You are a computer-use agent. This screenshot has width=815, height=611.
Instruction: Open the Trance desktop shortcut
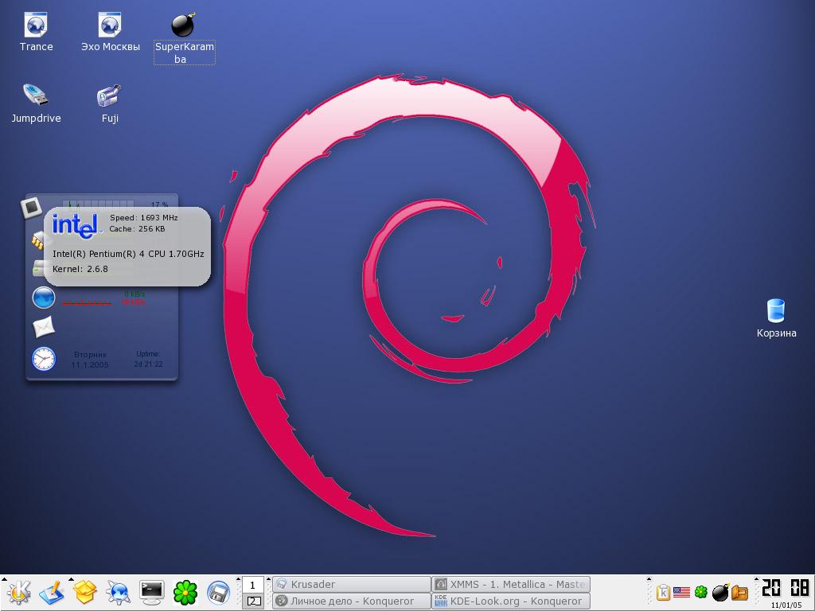(36, 32)
